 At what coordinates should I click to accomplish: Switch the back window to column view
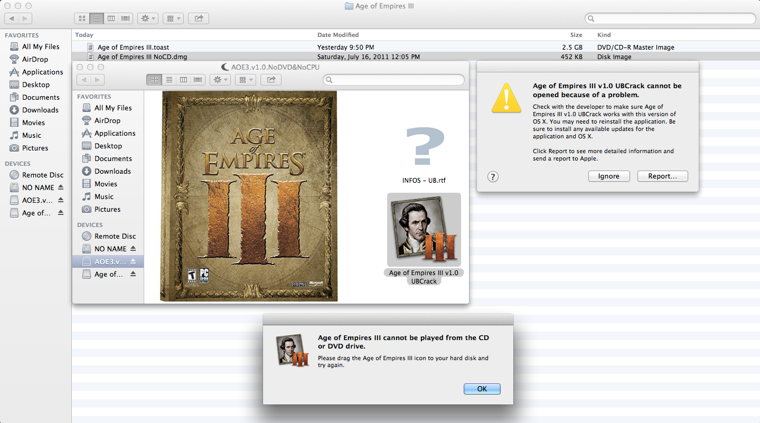pyautogui.click(x=111, y=18)
